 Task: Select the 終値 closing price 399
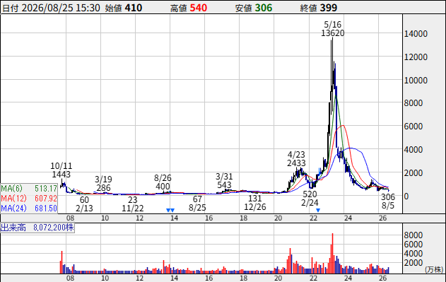point(328,8)
